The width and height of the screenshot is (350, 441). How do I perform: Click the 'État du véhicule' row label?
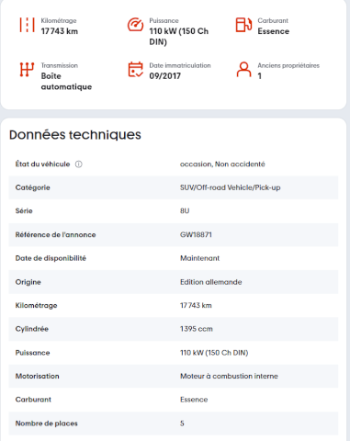click(42, 164)
